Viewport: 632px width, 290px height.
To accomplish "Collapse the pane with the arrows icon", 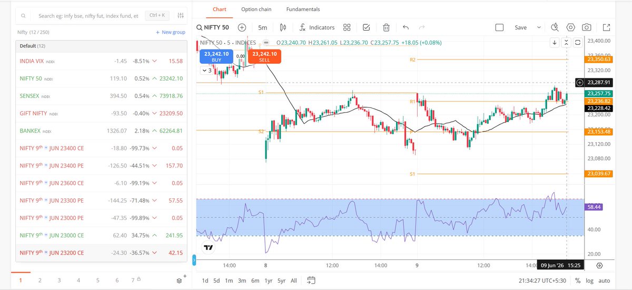I will (566, 42).
